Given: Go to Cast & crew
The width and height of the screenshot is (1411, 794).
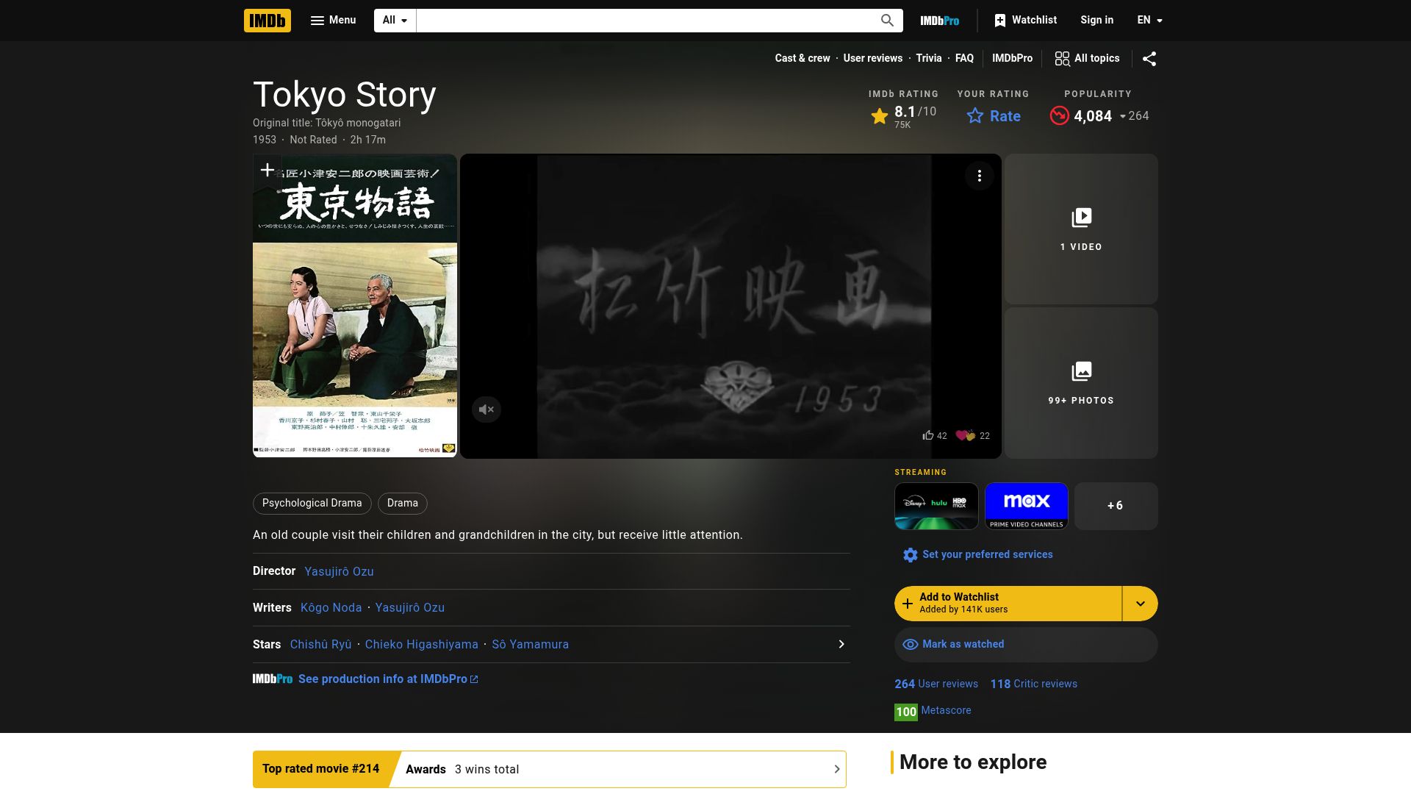Looking at the screenshot, I should (x=802, y=58).
